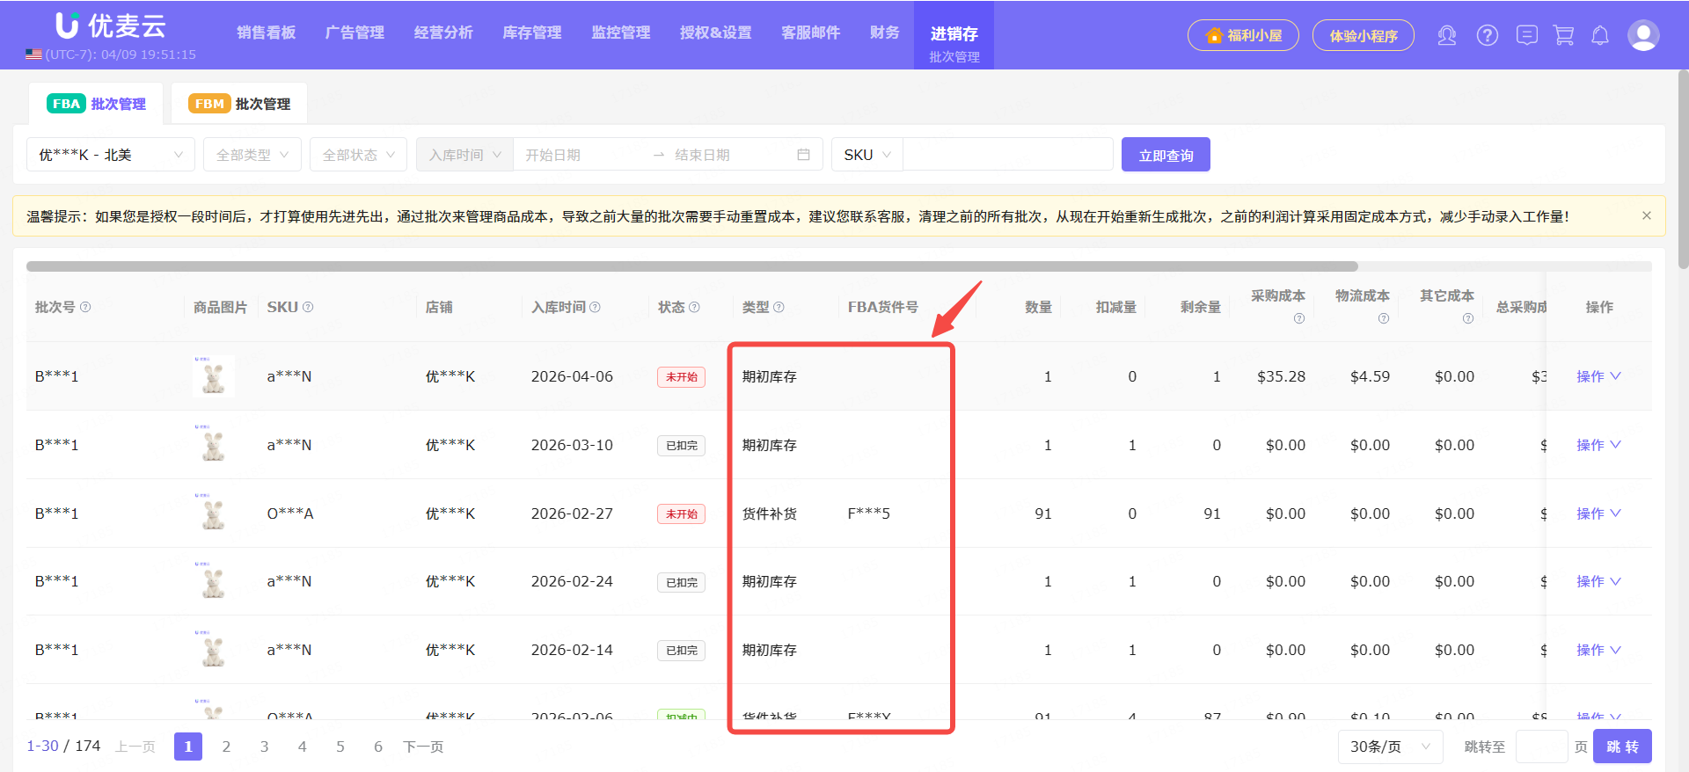The width and height of the screenshot is (1689, 772).
Task: Click the 立即查询 button
Action: [x=1165, y=155]
